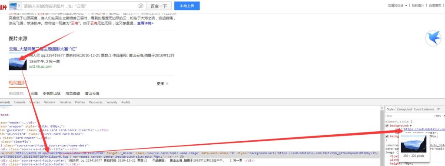Click the 百度一下 search button

click(159, 6)
